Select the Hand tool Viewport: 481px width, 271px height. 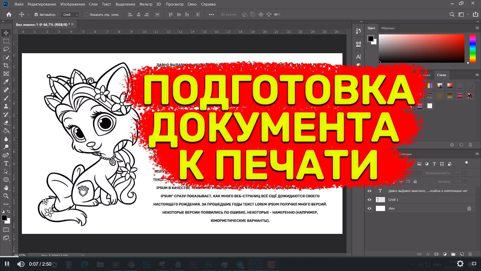point(6,187)
